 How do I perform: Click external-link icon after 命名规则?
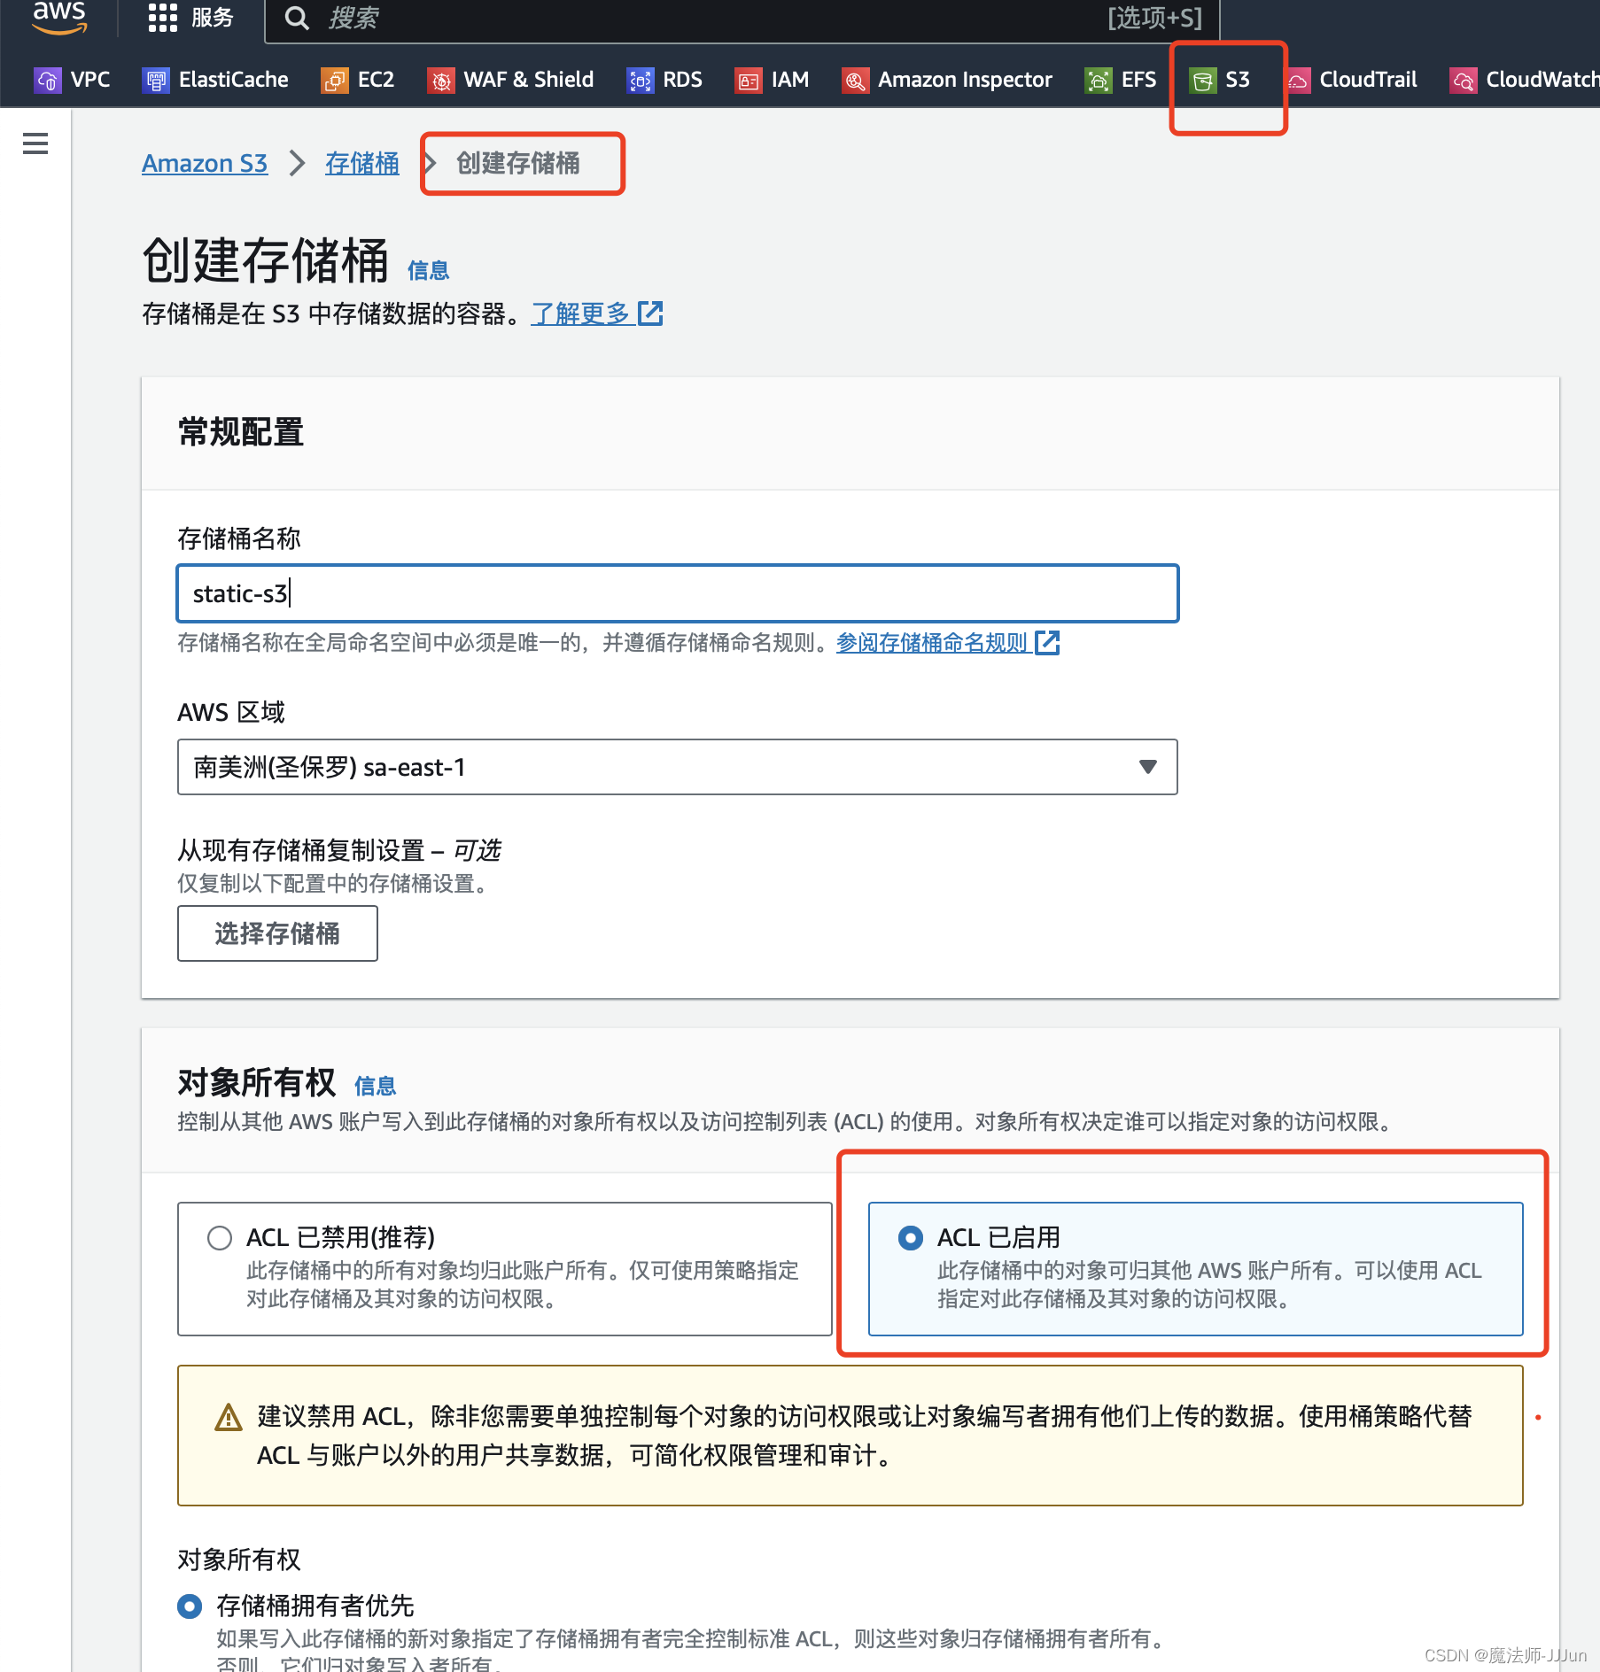point(1047,642)
